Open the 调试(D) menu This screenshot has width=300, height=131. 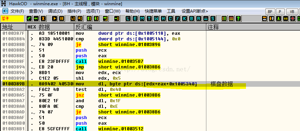pos(55,11)
